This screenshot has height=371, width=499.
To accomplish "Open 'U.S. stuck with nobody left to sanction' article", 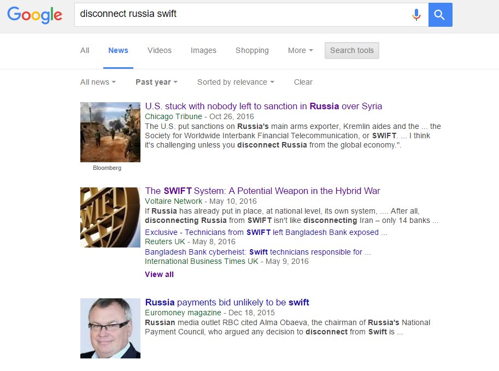I will tap(263, 106).
